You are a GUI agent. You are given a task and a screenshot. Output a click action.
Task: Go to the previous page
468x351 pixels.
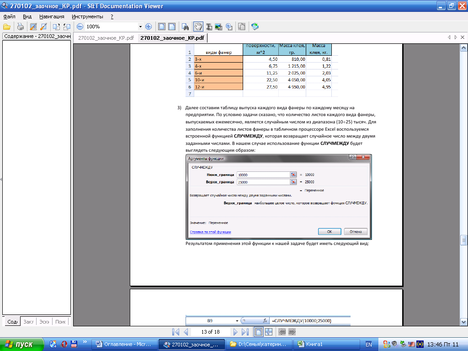pos(186,332)
